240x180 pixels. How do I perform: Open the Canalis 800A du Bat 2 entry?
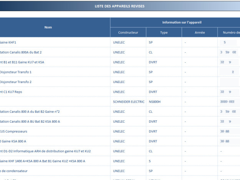(x=21, y=52)
